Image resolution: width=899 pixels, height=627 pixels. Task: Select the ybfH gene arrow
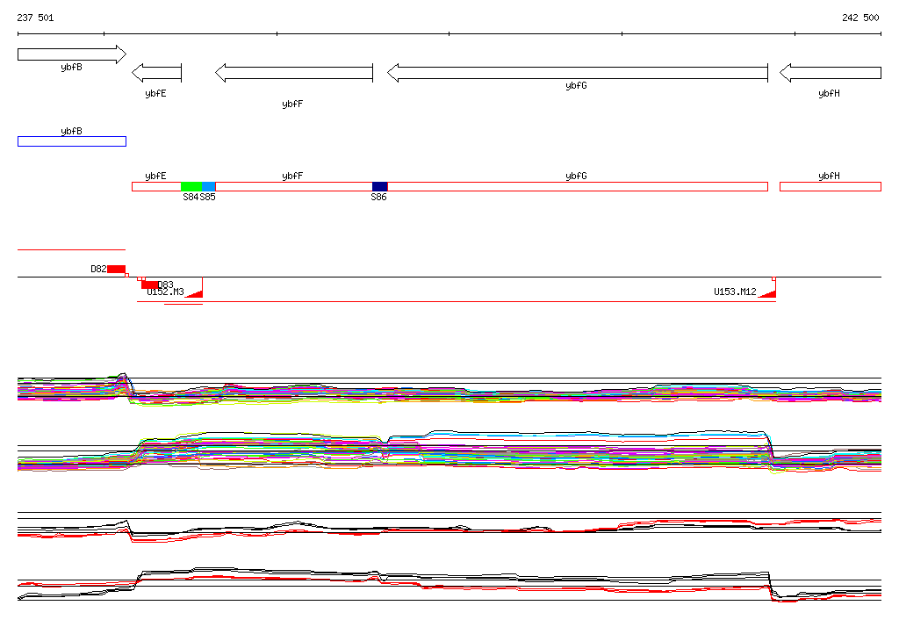coord(831,73)
